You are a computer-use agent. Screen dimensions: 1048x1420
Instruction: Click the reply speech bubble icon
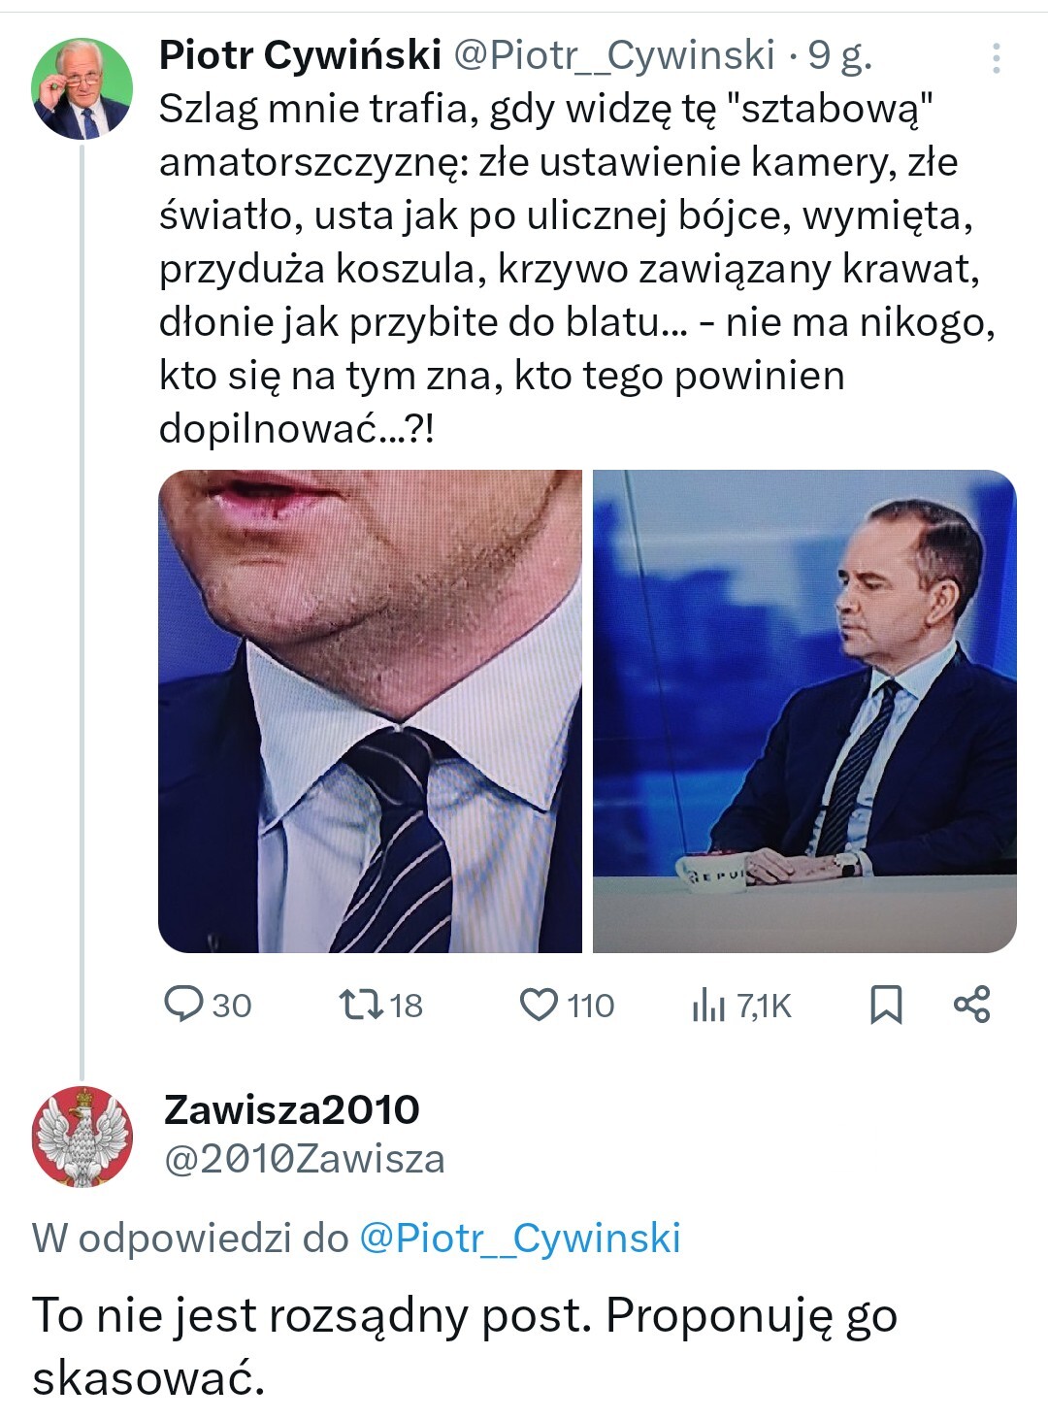[182, 1005]
